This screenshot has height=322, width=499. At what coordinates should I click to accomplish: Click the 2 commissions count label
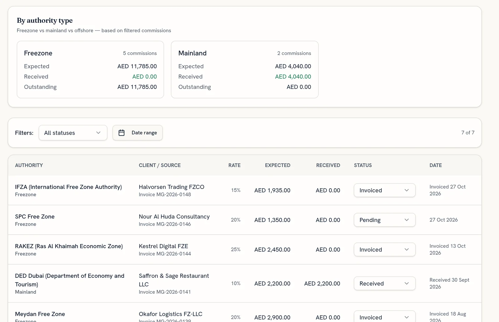(x=294, y=53)
